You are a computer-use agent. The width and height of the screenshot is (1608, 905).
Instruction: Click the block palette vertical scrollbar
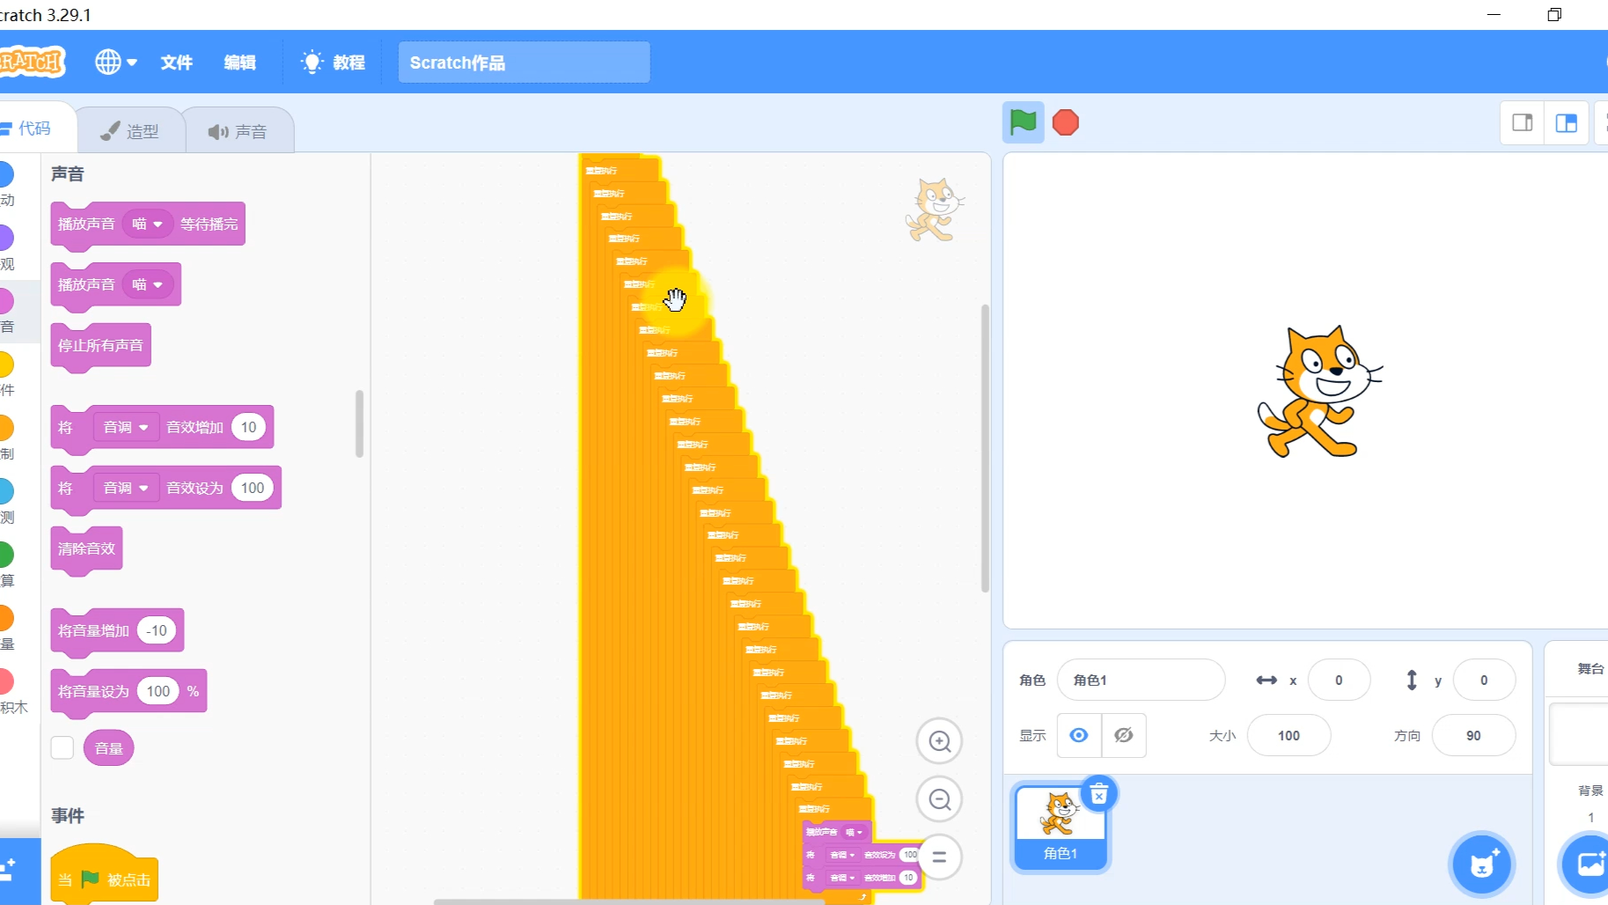[x=359, y=423]
